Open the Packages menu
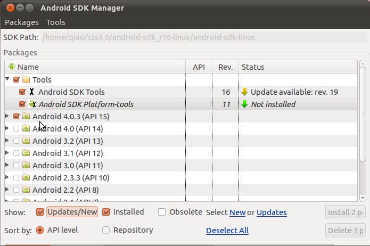 pos(22,22)
